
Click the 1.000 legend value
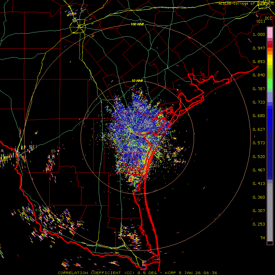pyautogui.click(x=259, y=34)
